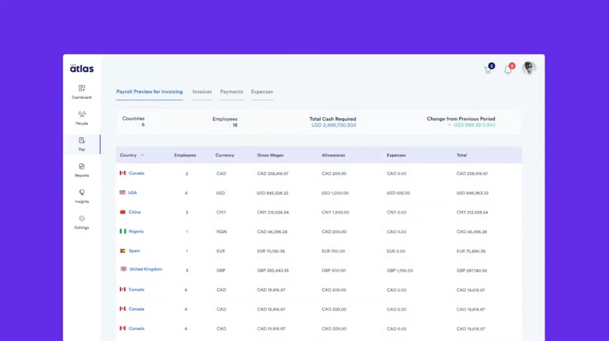Select the Pay sidebar icon
The image size is (609, 341).
tap(82, 140)
